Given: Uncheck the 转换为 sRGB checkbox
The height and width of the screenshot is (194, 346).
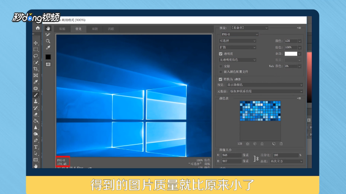Looking at the screenshot, I should 220,79.
